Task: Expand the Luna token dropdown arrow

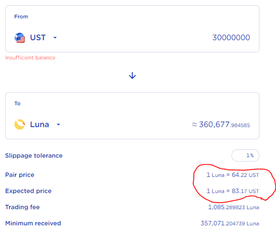Action: pos(58,124)
